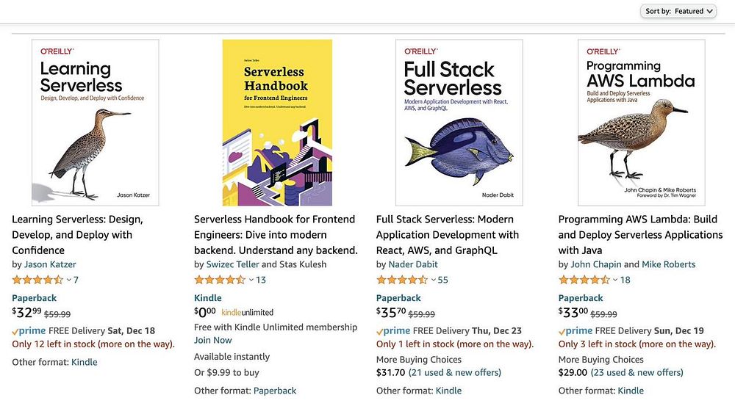Viewport: 735px width, 406px height.
Task: Click star rating icons for Programming AWS Lambda
Action: (584, 280)
